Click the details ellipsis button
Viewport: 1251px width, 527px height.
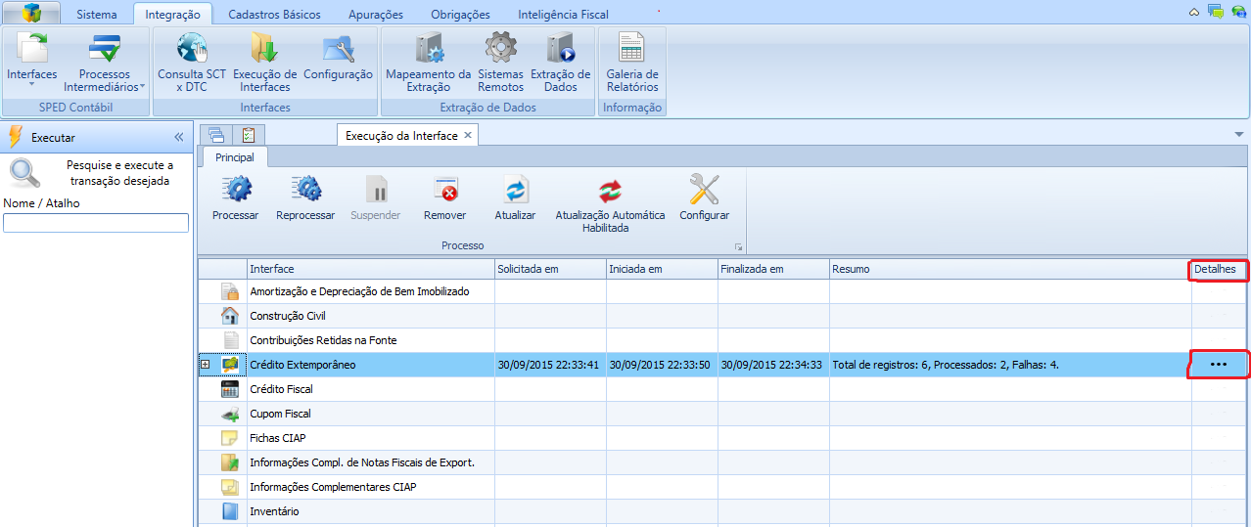(1218, 365)
